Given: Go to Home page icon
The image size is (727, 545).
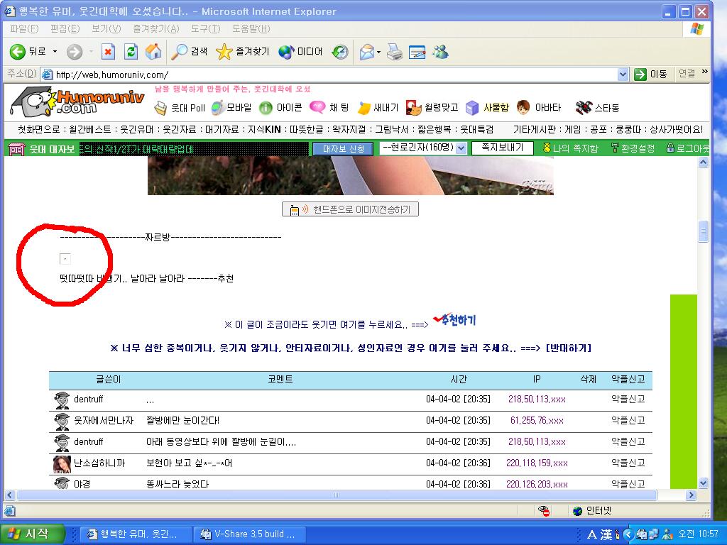Looking at the screenshot, I should point(153,51).
